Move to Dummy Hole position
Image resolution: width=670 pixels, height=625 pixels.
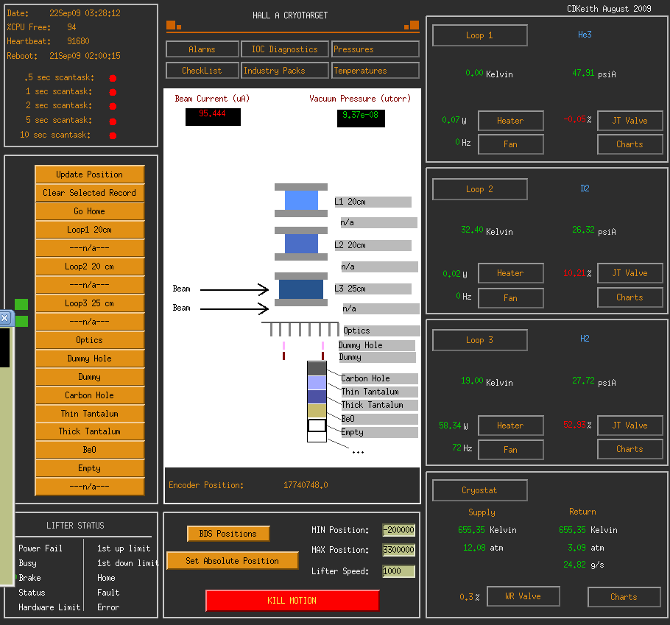point(90,358)
